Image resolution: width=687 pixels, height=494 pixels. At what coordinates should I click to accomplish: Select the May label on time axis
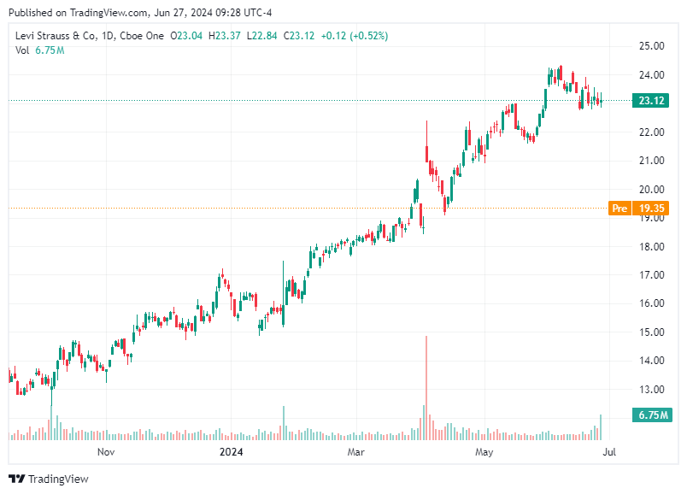484,453
